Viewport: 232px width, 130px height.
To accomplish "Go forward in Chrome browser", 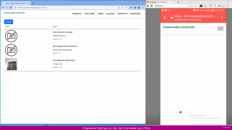I will [7, 8].
